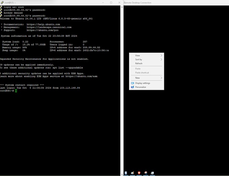Choose Refresh from the desktop context menu
229x176 pixels.
pyautogui.click(x=146, y=63)
